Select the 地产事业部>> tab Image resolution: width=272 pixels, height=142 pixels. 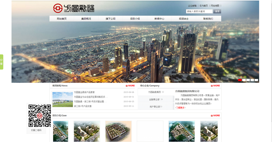[156, 106]
